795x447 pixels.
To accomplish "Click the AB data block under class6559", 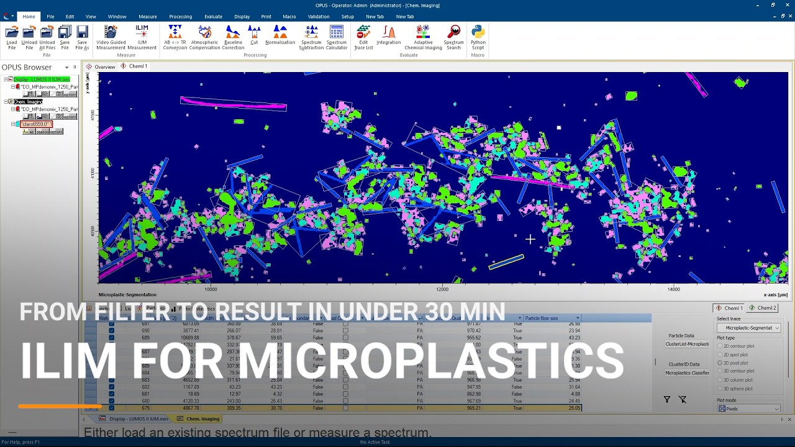I will click(29, 132).
